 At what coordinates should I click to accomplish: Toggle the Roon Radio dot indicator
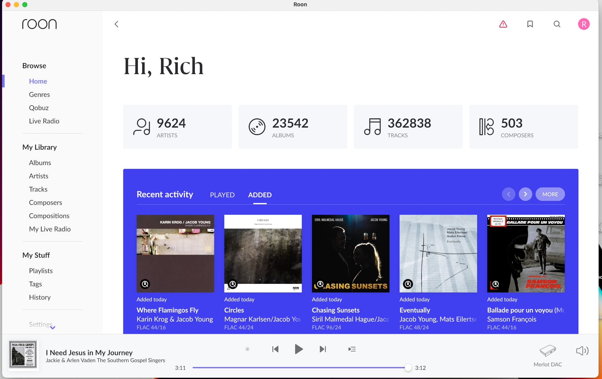(x=247, y=349)
